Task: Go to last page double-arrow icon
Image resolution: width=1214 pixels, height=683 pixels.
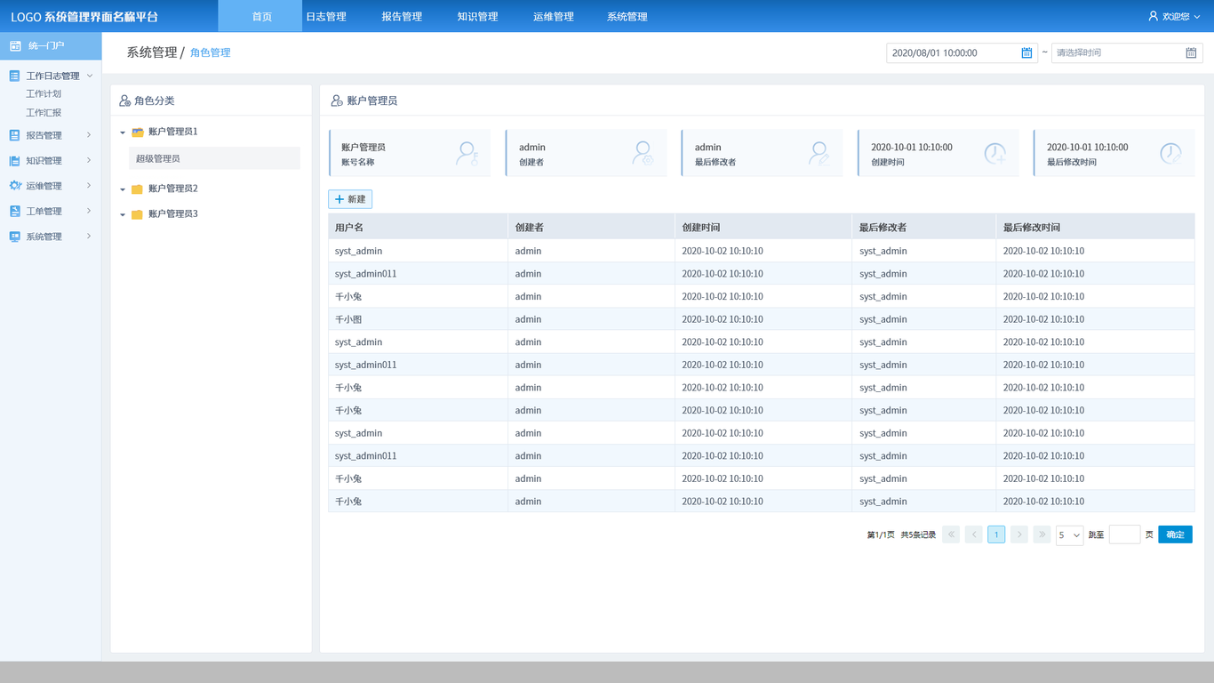Action: (x=1042, y=534)
